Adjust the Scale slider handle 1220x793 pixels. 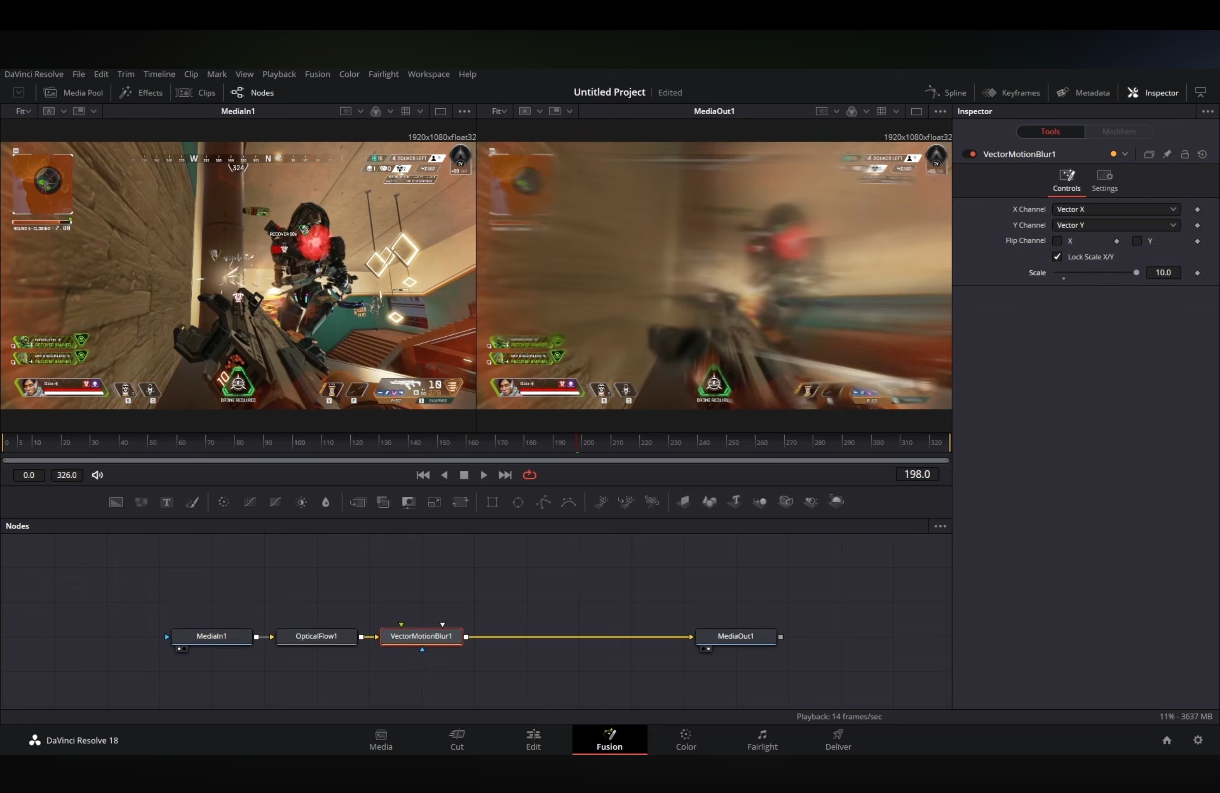(x=1136, y=272)
